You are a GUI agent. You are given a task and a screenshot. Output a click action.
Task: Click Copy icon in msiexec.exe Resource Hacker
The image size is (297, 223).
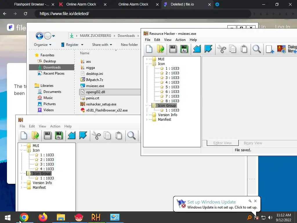[232, 49]
